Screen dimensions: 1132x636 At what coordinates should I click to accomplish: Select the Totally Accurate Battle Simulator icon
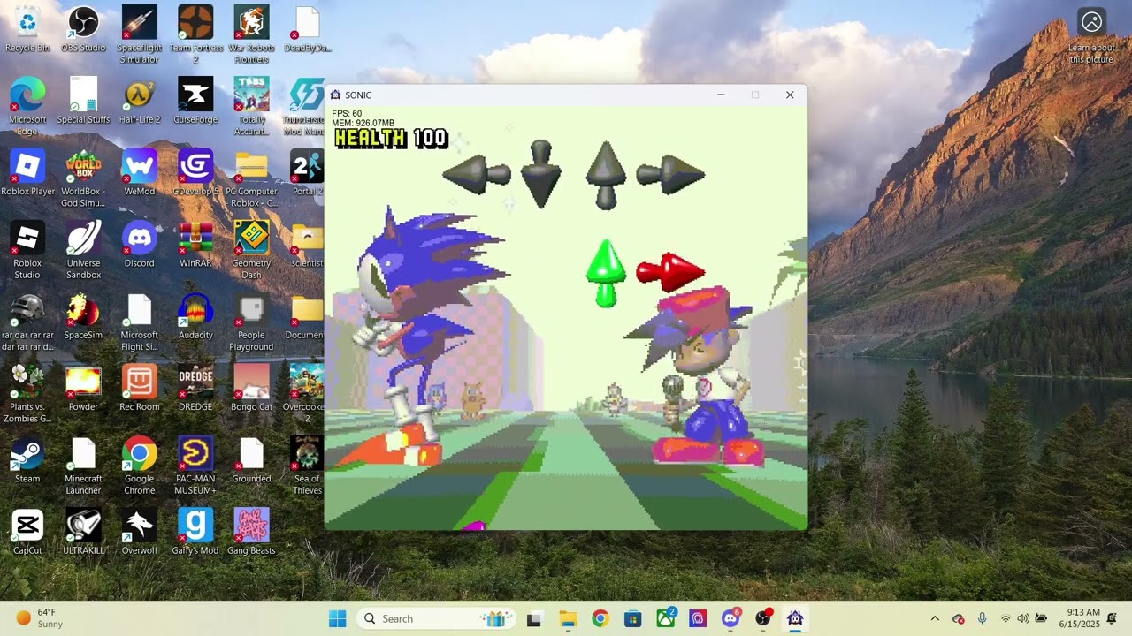point(251,106)
